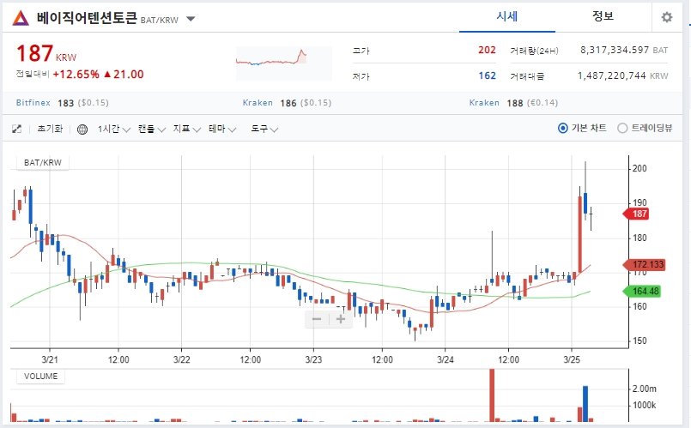Open the 1시간 interval dropdown
691x428 pixels.
[113, 129]
